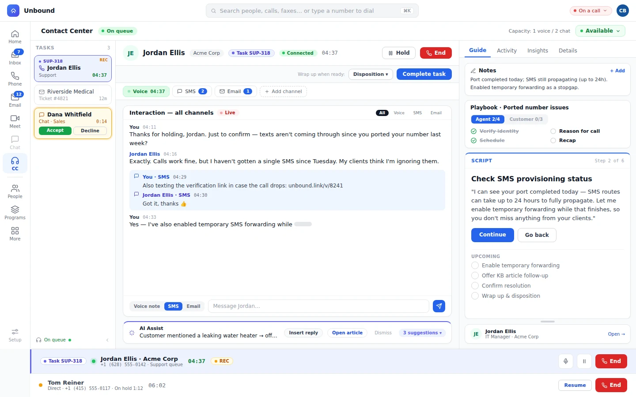This screenshot has width=636, height=397.
Task: Open the Programs section
Action: pos(15,213)
